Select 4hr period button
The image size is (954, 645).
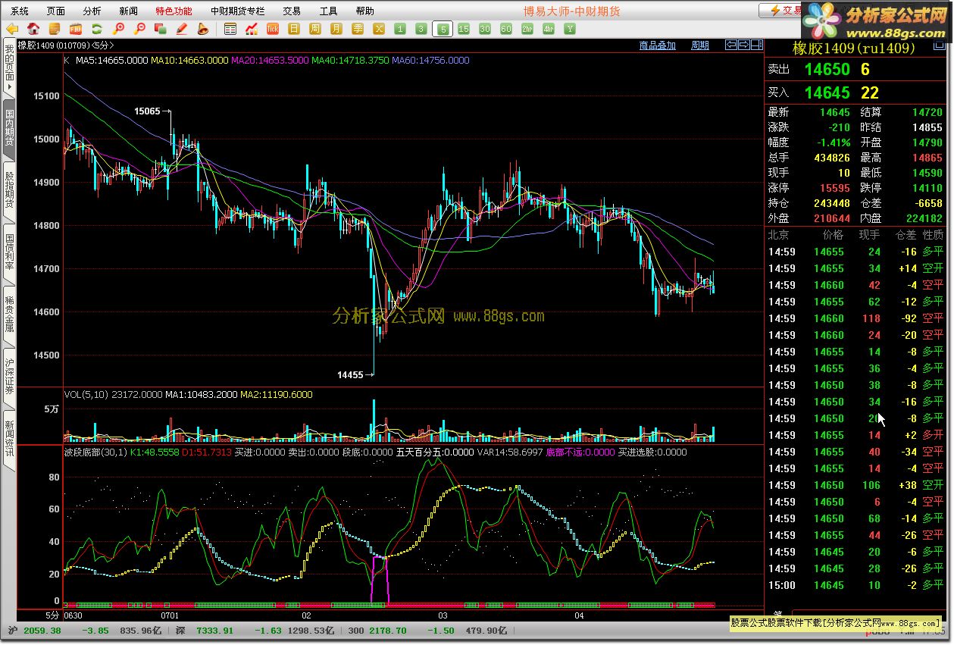pyautogui.click(x=549, y=29)
